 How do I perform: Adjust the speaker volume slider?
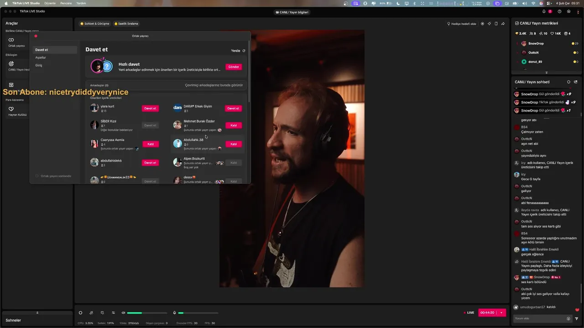pyautogui.click(x=147, y=313)
